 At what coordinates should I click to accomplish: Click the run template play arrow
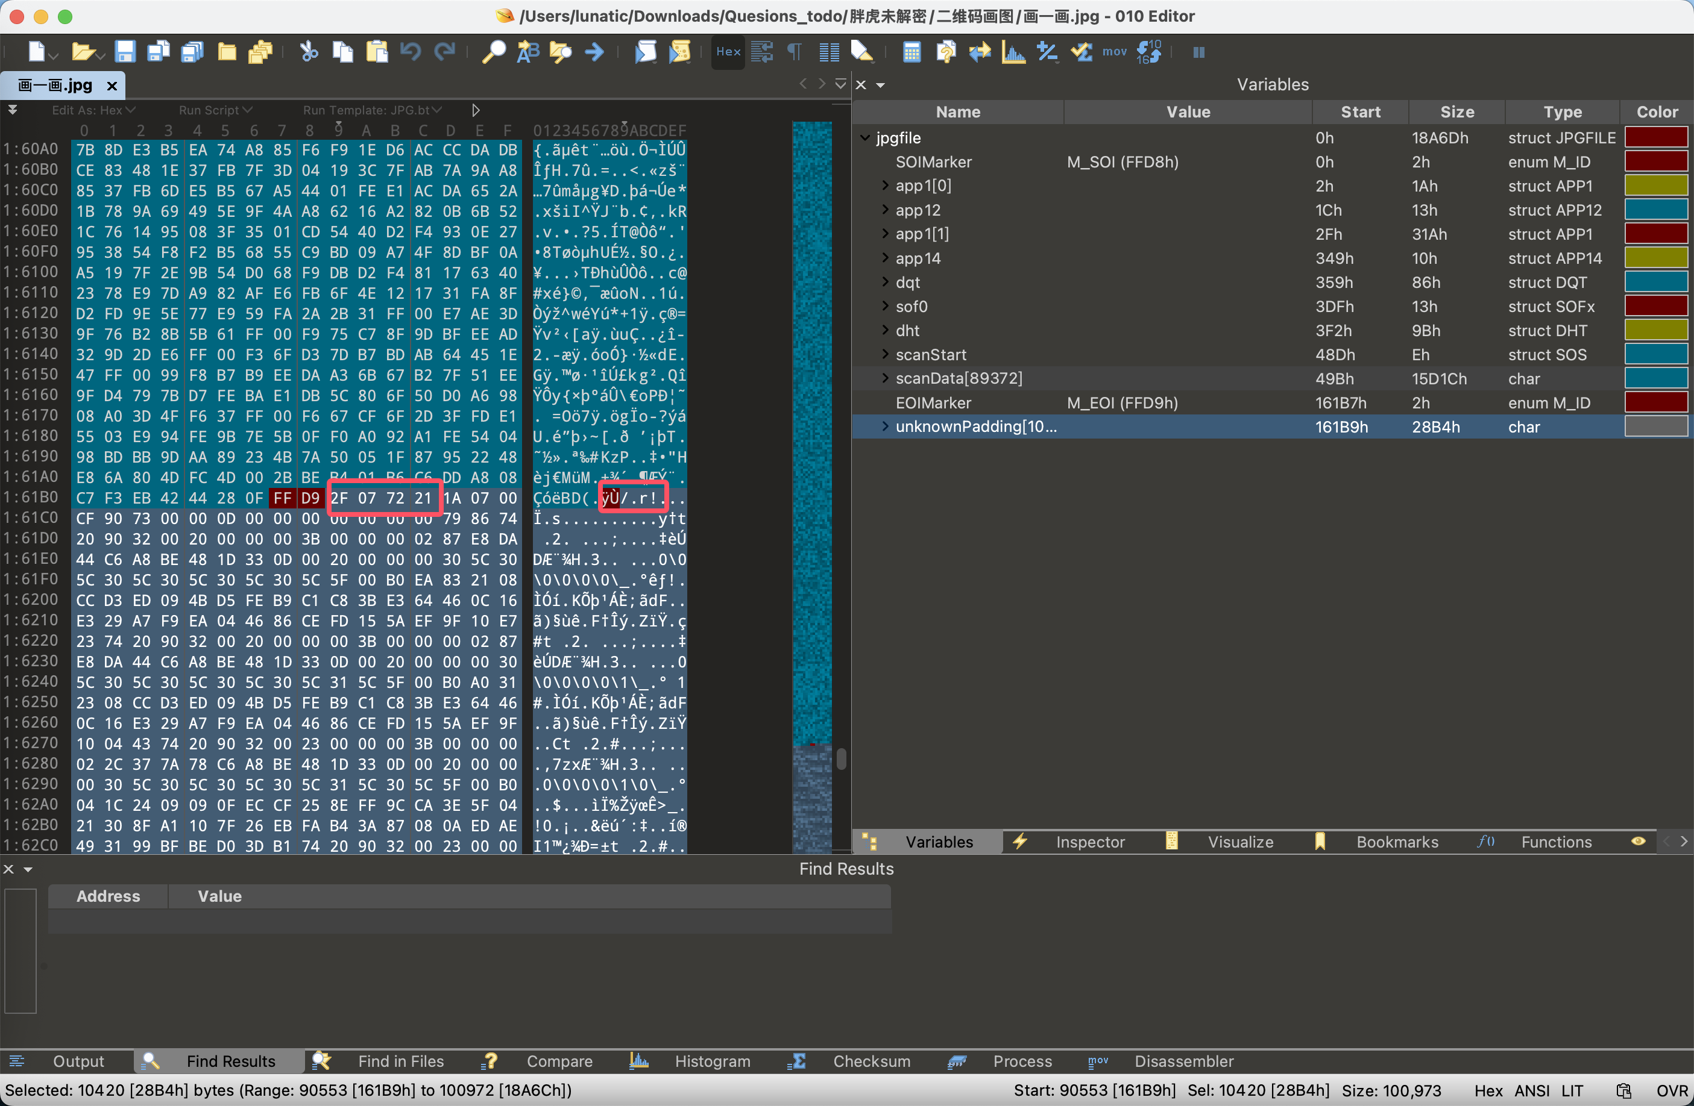[x=476, y=110]
